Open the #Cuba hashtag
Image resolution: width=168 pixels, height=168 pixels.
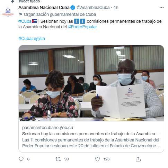[x=25, y=21]
